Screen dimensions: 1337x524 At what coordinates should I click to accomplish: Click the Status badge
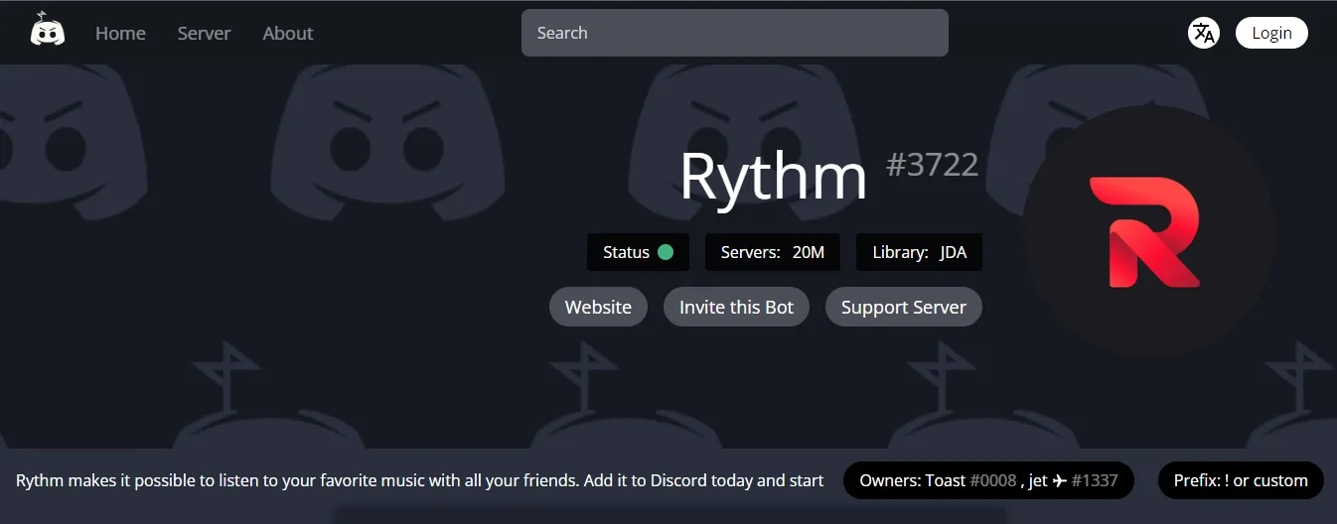638,252
